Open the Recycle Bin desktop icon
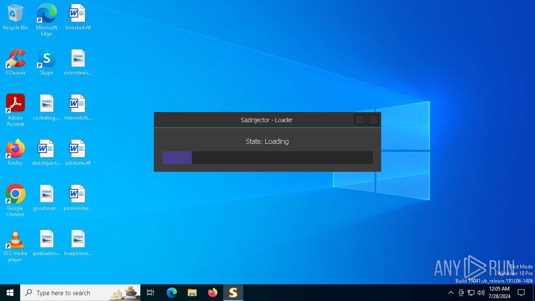Viewport: 535px width, 301px height. (x=15, y=18)
